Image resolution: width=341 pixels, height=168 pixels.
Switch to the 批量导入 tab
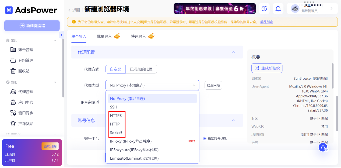[x=104, y=36]
